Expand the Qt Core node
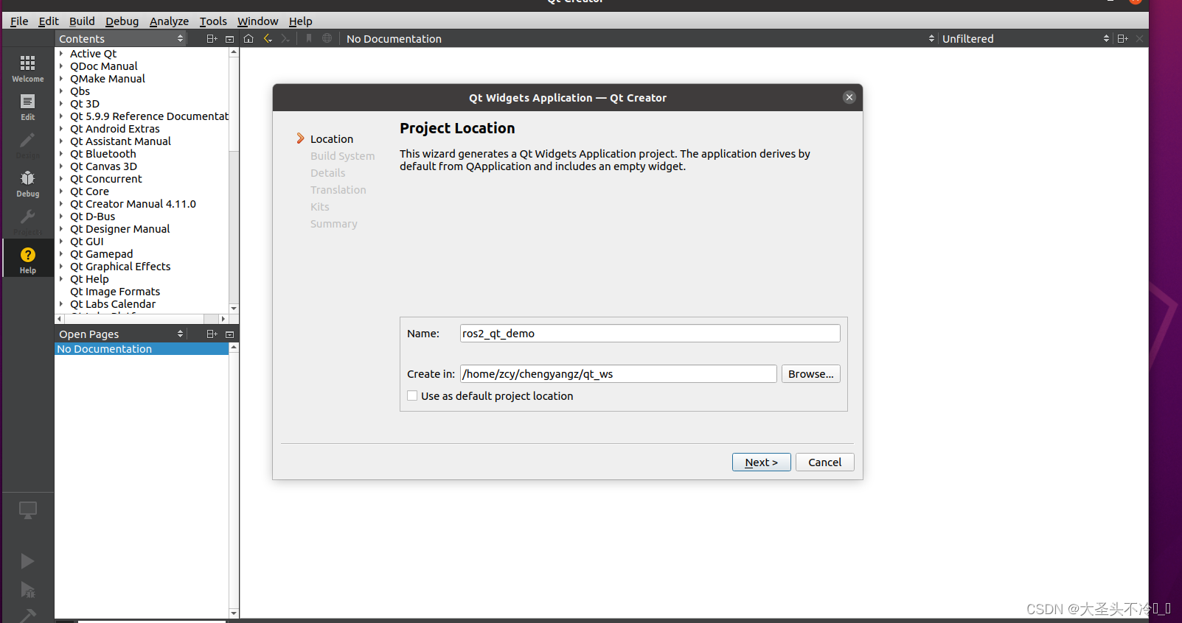The image size is (1182, 623). click(61, 191)
